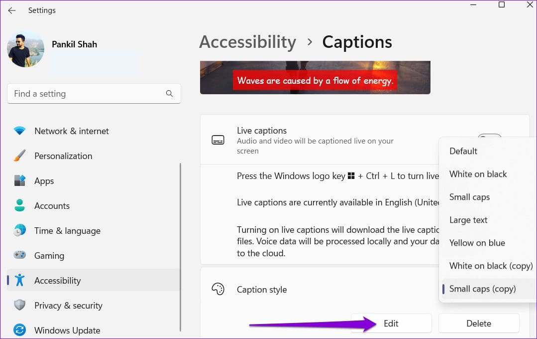Open Personalization via the paintbrush icon
Screen dimensions: 537x339
point(20,156)
